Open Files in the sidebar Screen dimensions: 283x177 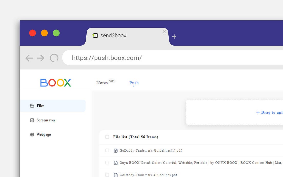[53, 106]
